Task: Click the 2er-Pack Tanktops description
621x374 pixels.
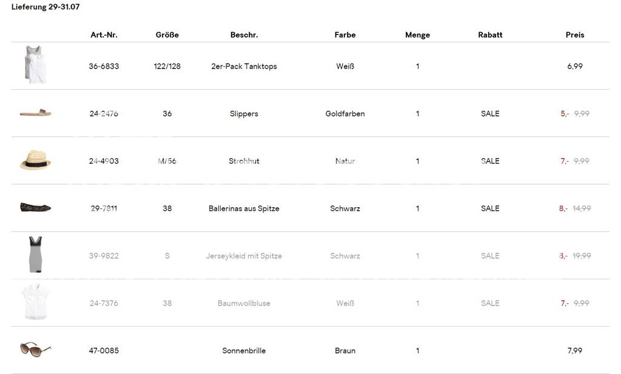Action: point(244,66)
